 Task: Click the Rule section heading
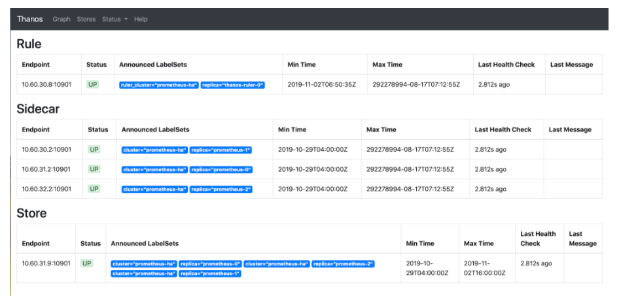29,44
